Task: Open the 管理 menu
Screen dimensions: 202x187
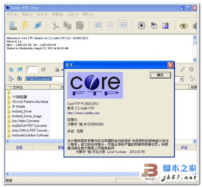Action: [57, 14]
